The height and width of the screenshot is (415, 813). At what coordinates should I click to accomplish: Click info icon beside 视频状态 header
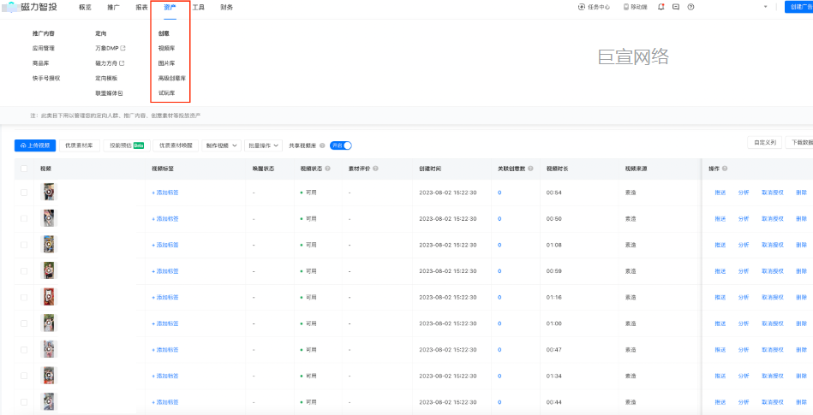pos(328,169)
